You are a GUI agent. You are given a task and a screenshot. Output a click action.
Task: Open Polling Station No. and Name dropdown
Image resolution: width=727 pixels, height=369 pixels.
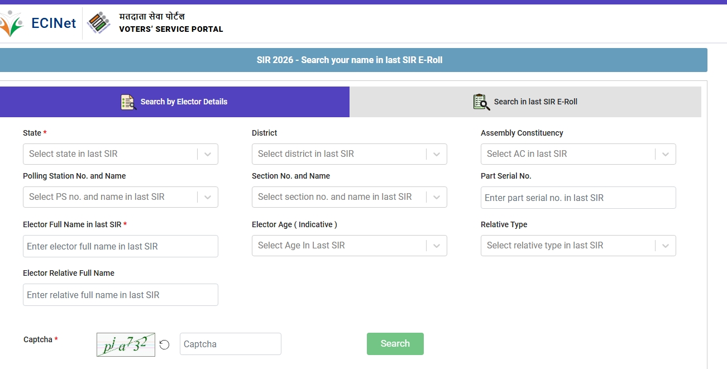120,197
